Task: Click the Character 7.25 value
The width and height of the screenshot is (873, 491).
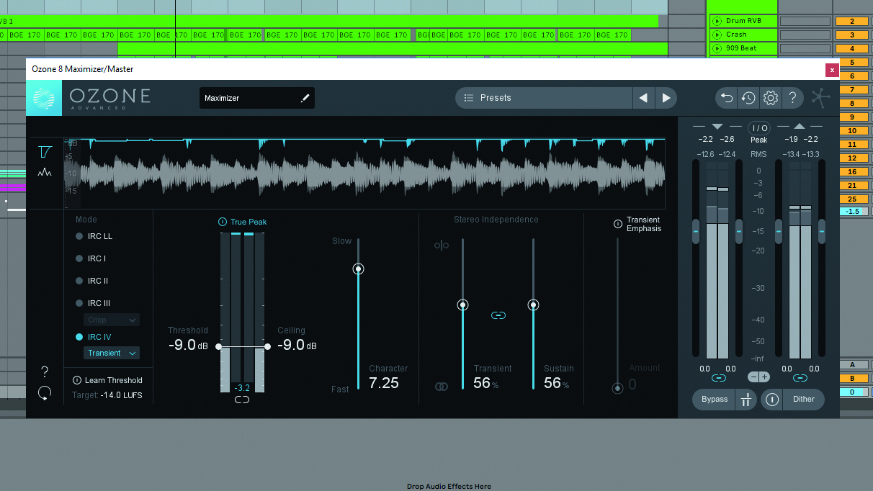Action: 384,383
